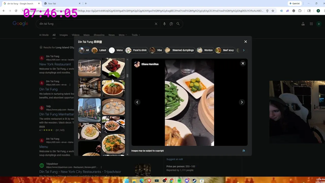The width and height of the screenshot is (325, 183).
Task: Open Discord from the taskbar
Action: [x=187, y=181]
